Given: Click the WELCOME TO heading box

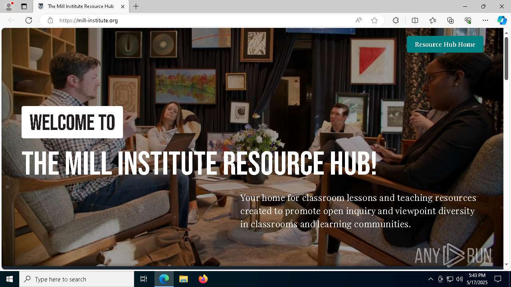Looking at the screenshot, I should click(72, 122).
